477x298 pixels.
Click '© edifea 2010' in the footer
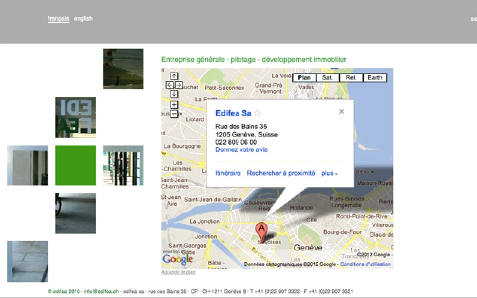coord(64,291)
